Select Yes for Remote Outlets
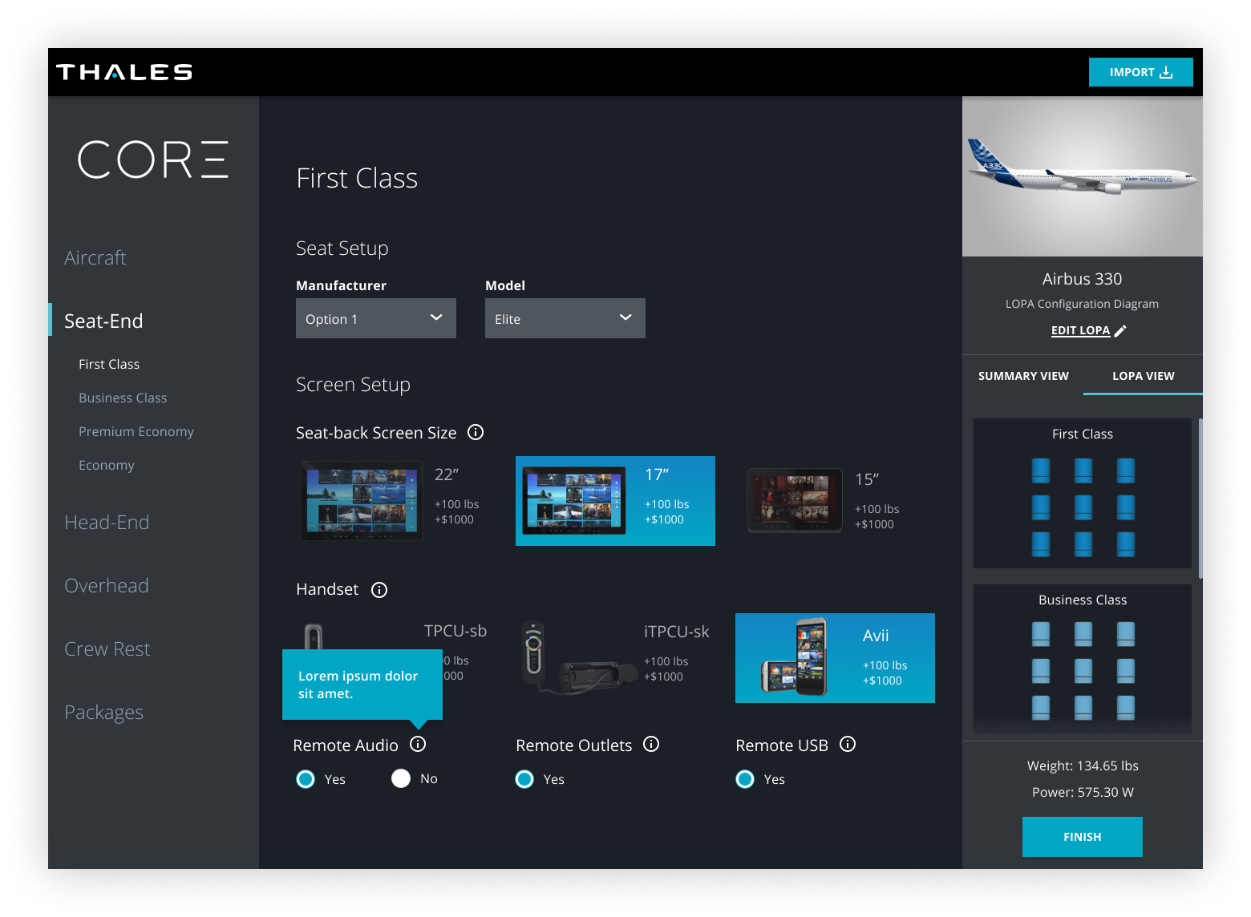 coord(524,779)
